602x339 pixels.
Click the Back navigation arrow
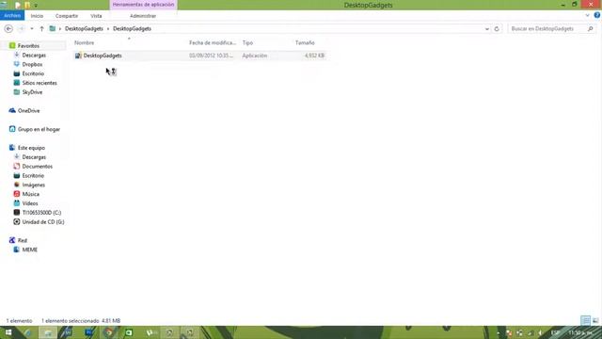click(x=8, y=29)
